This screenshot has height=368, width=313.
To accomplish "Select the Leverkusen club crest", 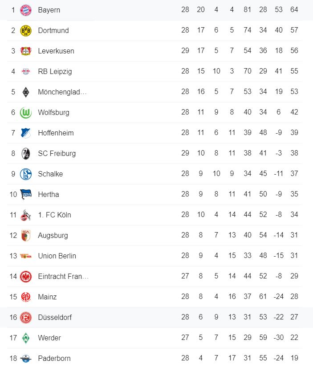I will tap(26, 51).
